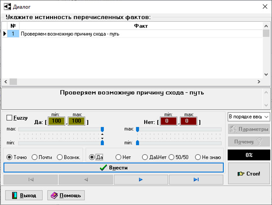Click the Да max slider handle
This screenshot has width=272, height=205.
(102, 129)
